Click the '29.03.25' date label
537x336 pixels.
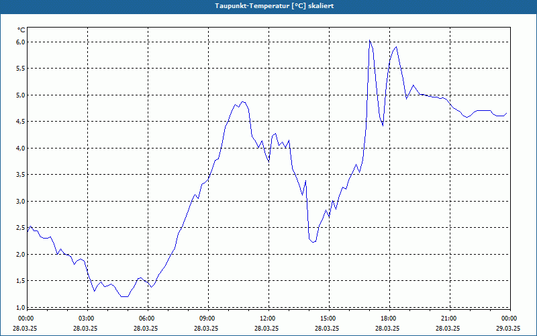pos(508,328)
